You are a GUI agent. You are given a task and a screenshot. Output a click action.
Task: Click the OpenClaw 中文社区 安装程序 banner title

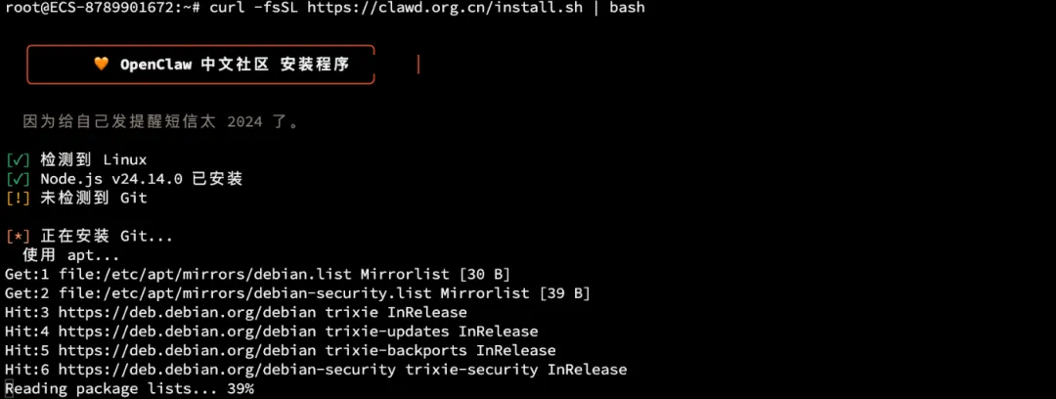click(235, 65)
